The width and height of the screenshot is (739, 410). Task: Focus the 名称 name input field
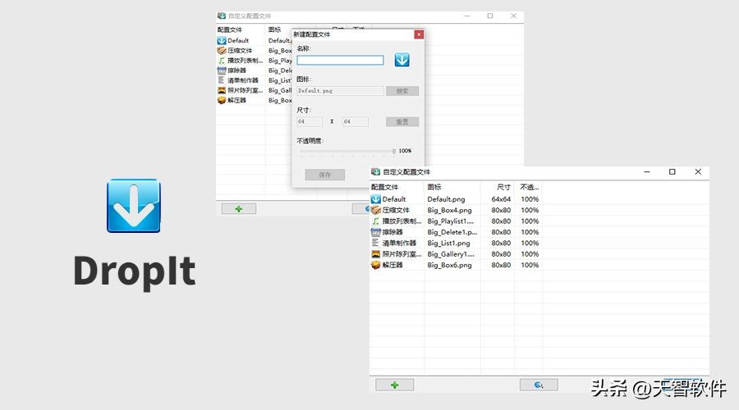[340, 60]
